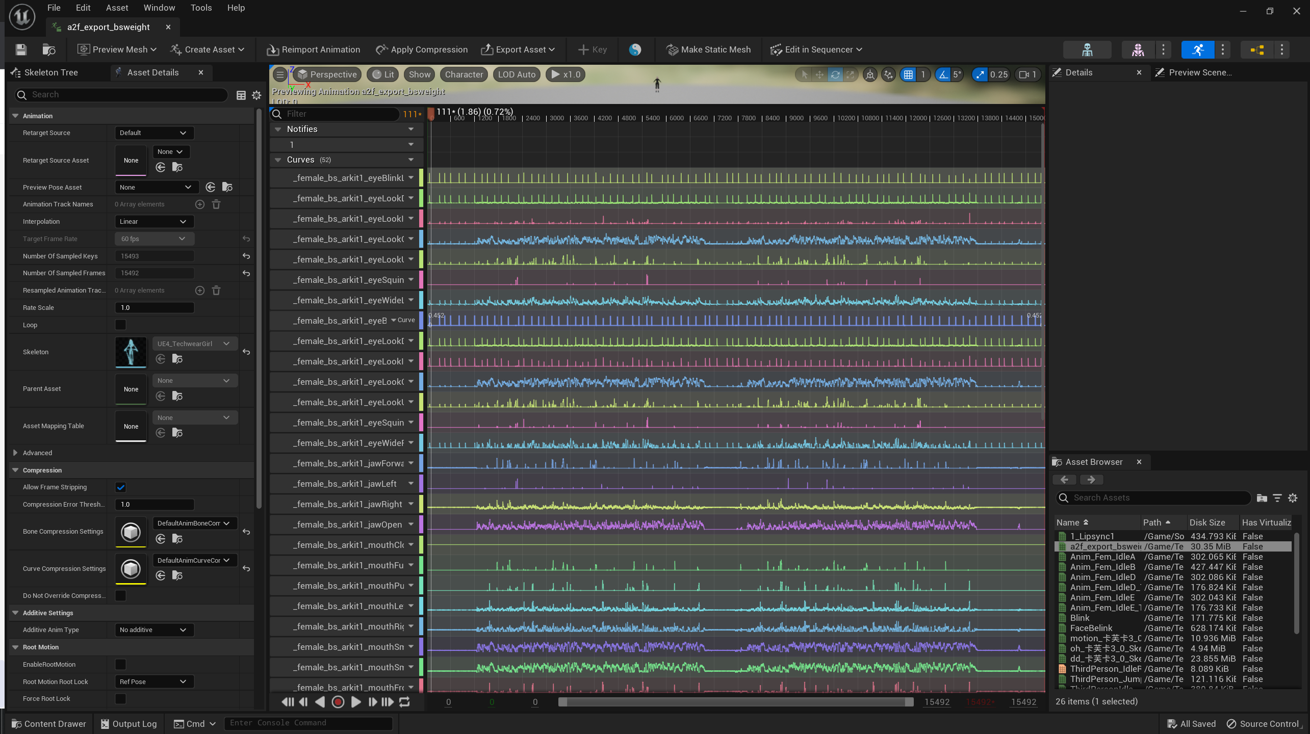Screen dimensions: 1310x734
Task: Open the Window menu
Action: point(159,8)
